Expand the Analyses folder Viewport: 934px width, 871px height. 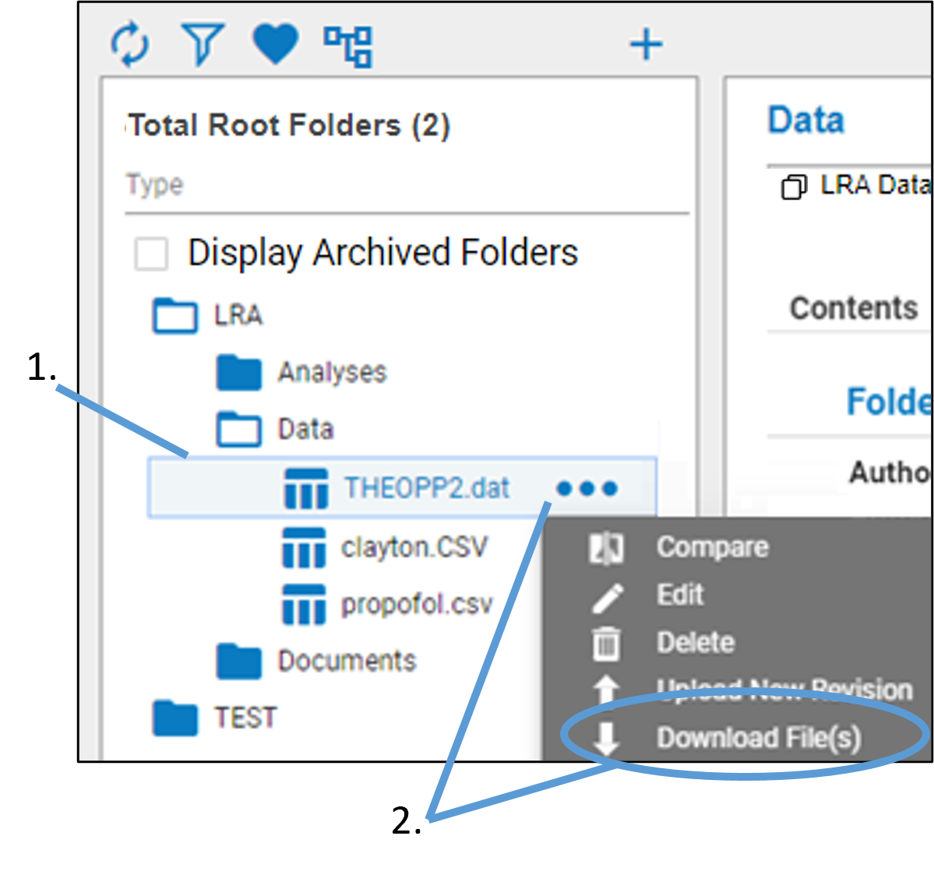pos(331,373)
